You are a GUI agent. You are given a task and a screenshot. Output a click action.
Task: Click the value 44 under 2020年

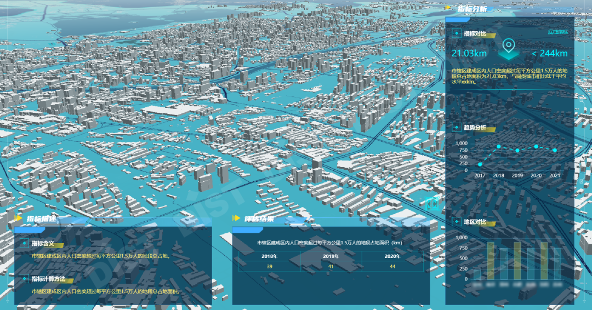[x=392, y=266]
